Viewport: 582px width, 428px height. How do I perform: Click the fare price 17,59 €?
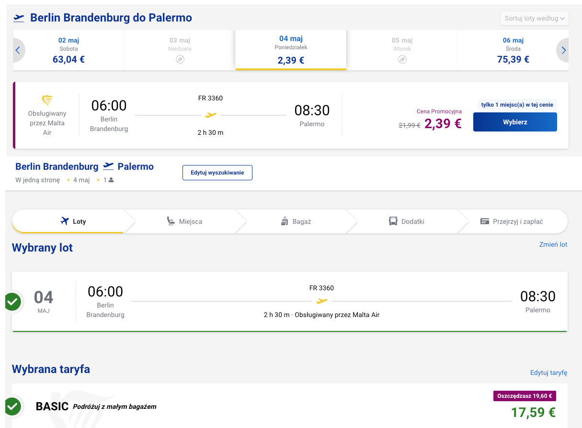click(x=533, y=412)
